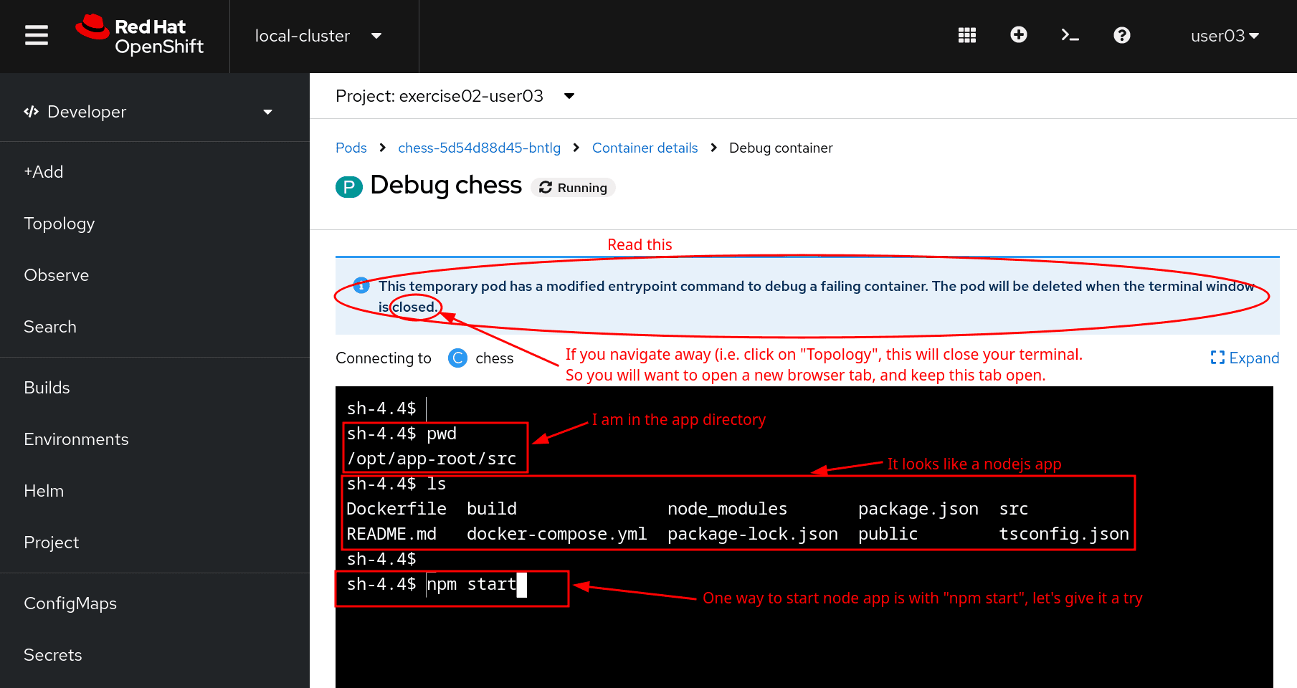Click the Red Hat OpenShift logo
The width and height of the screenshot is (1297, 688).
pos(140,35)
